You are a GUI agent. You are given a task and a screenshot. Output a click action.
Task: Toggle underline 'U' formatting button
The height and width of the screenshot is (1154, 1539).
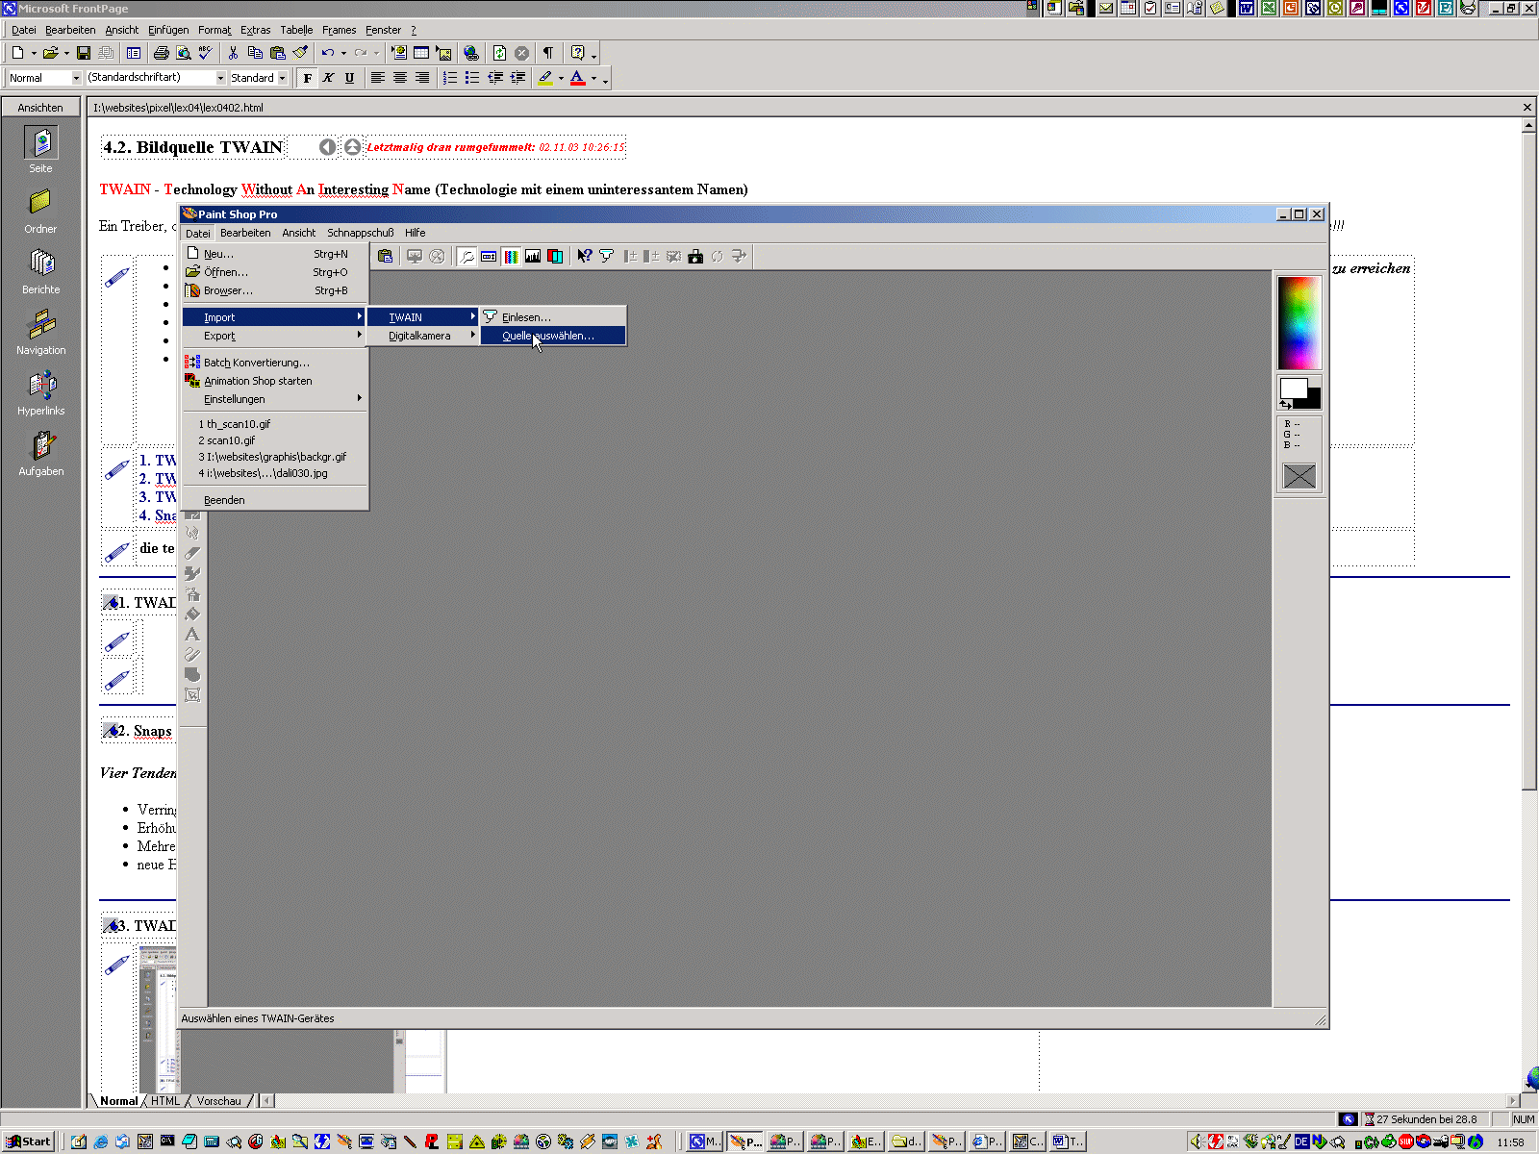tap(349, 78)
